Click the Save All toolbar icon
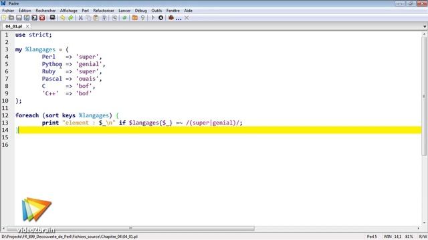Viewport: 428px width, 240px height. (34, 18)
